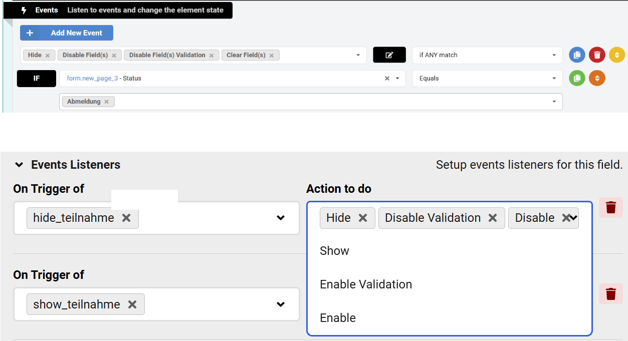Delete the hide_teilnahme listener row
The image size is (628, 341).
coord(610,208)
